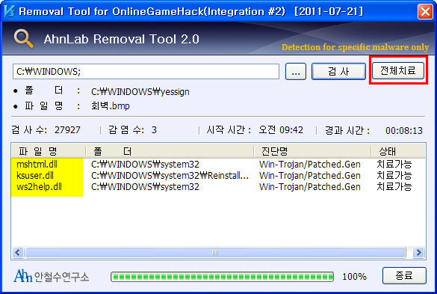Image resolution: width=437 pixels, height=294 pixels.
Task: Click the start time 오전 09:42
Action: click(x=281, y=130)
